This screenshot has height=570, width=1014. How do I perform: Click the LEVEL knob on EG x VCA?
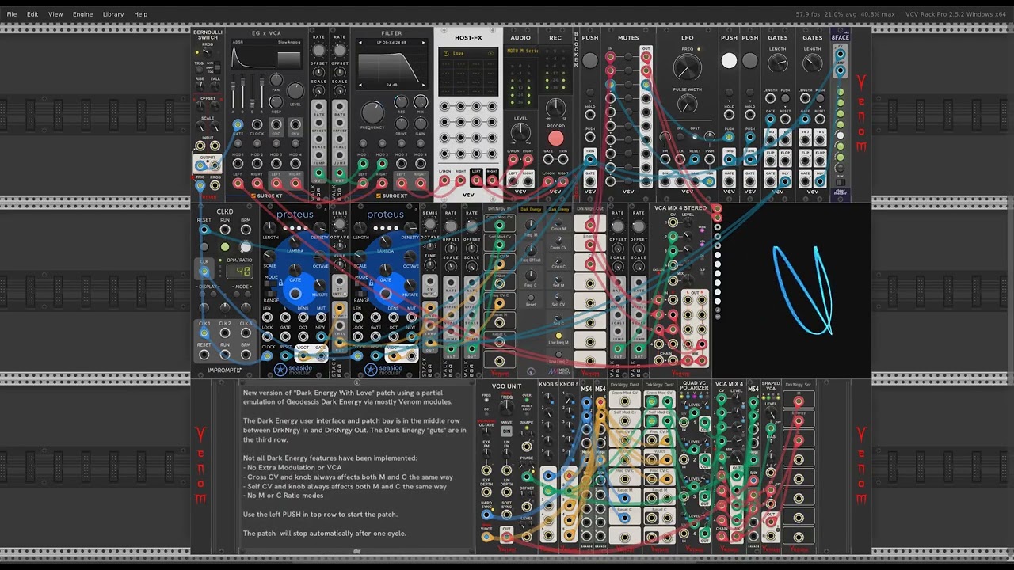point(295,91)
